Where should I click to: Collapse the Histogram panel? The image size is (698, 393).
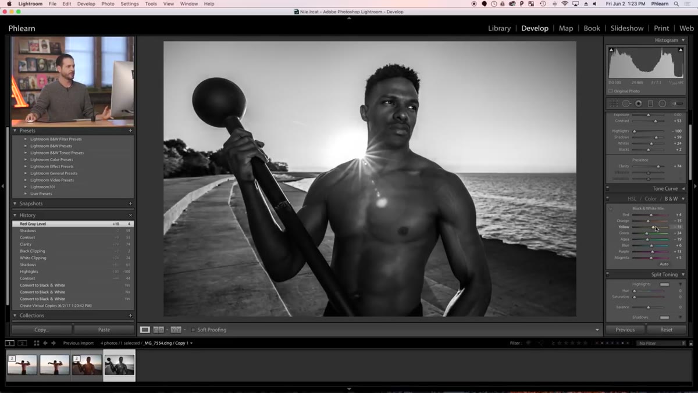[683, 40]
